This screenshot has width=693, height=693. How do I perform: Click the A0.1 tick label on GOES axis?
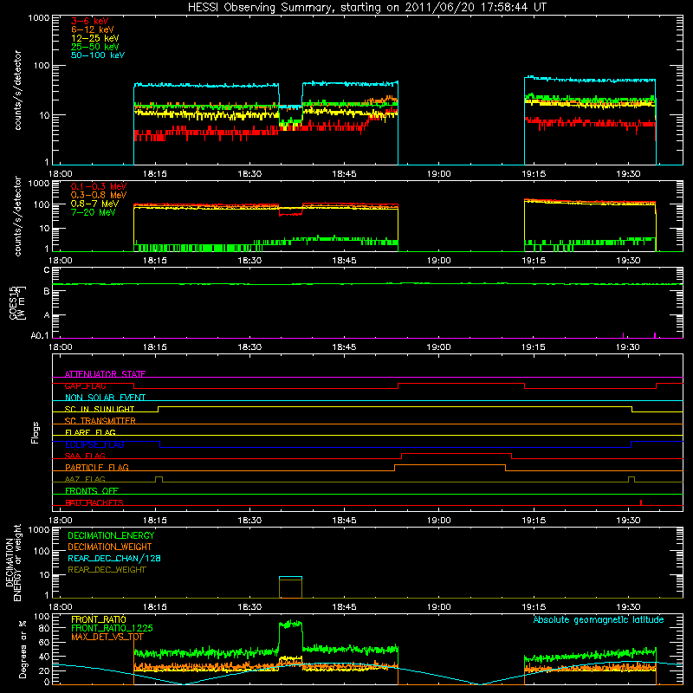pos(39,335)
